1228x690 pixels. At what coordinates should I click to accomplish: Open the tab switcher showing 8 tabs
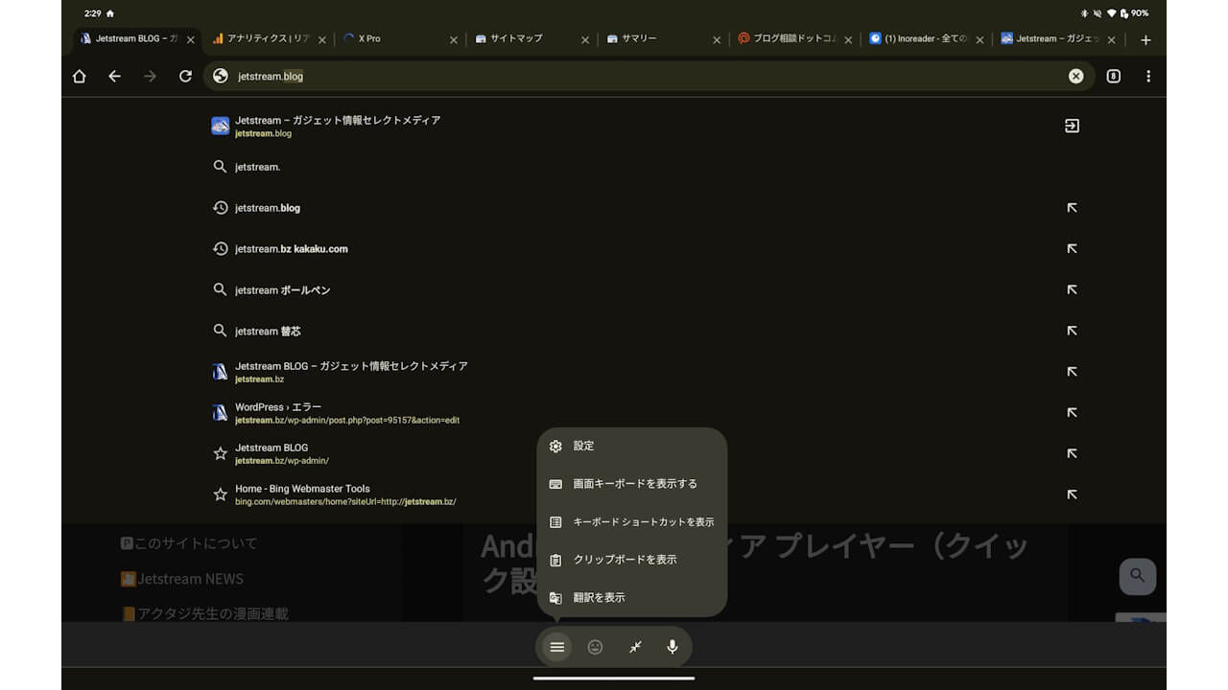(x=1114, y=76)
